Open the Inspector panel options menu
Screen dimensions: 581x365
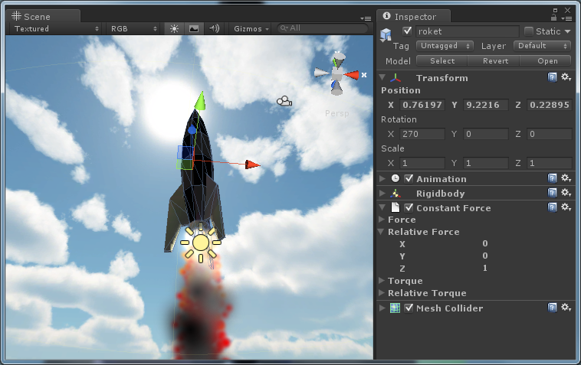[x=566, y=18]
